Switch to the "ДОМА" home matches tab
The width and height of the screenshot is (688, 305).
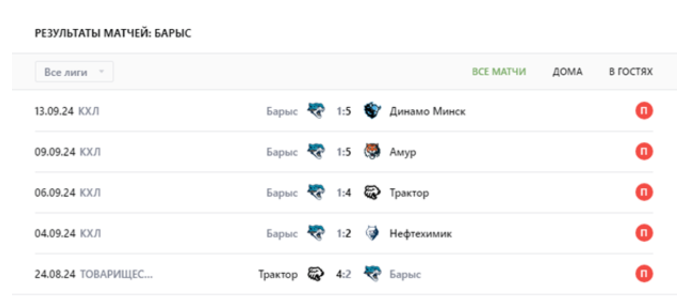point(567,72)
